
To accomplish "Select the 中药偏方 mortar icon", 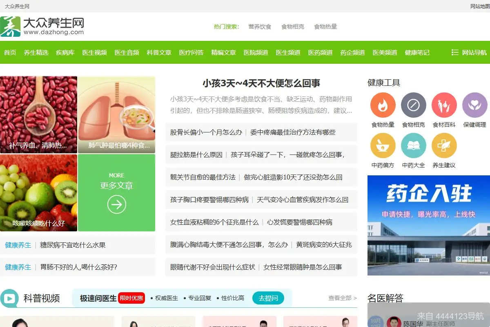I will [x=383, y=145].
